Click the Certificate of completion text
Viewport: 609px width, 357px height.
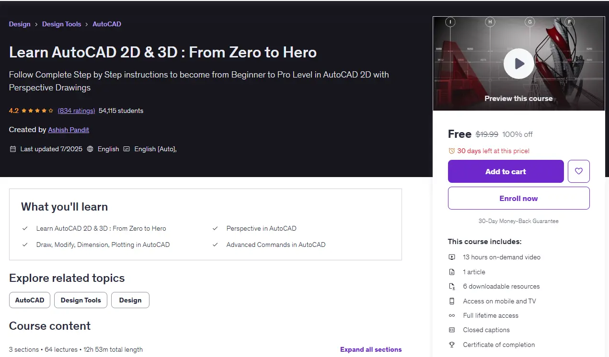(x=499, y=345)
